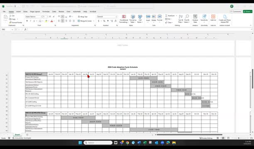Click the Increase Decimal icon
254x149 pixels.
point(112,21)
